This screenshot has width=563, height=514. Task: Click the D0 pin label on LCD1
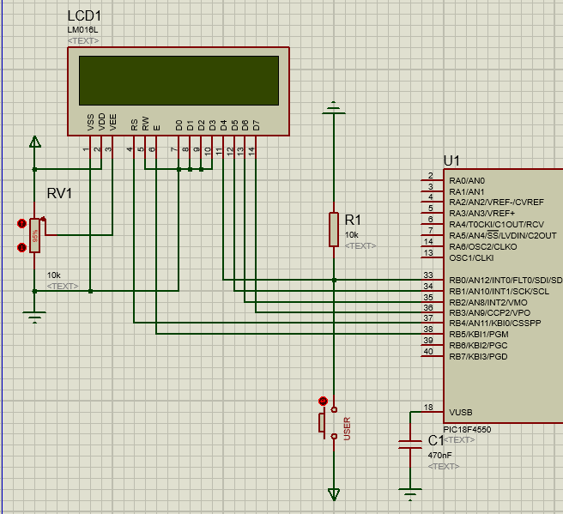coord(179,125)
